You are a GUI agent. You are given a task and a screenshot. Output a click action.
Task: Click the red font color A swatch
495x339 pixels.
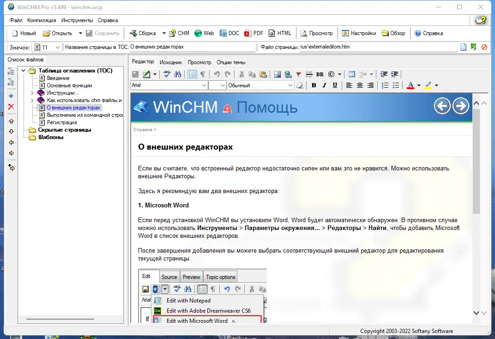[x=410, y=85]
